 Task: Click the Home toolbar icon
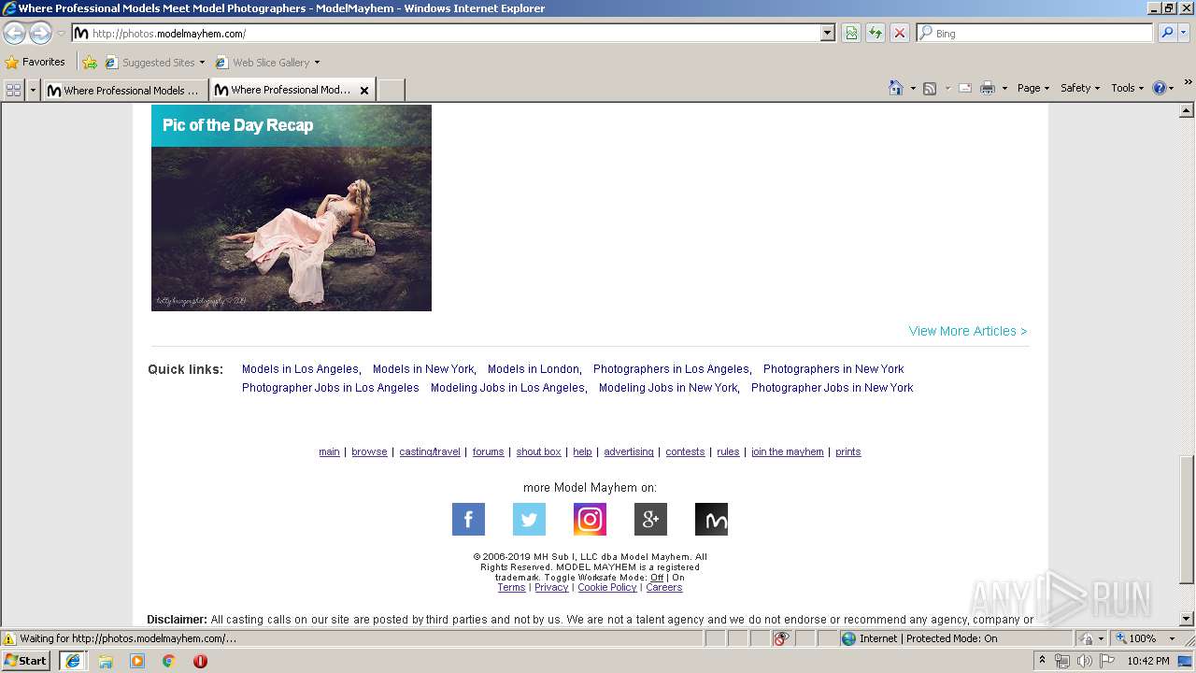(x=895, y=88)
